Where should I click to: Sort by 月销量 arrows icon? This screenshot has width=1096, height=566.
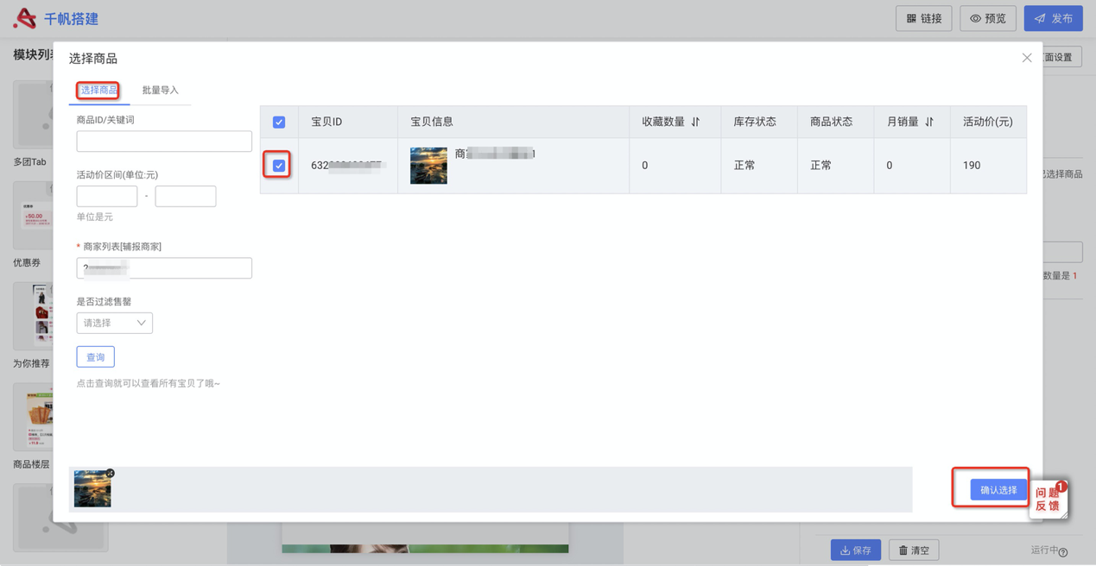coord(929,122)
